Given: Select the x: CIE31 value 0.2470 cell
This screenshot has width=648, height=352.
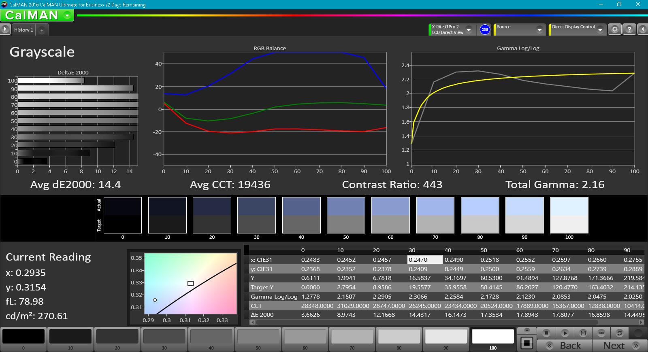Looking at the screenshot, I should (425, 260).
